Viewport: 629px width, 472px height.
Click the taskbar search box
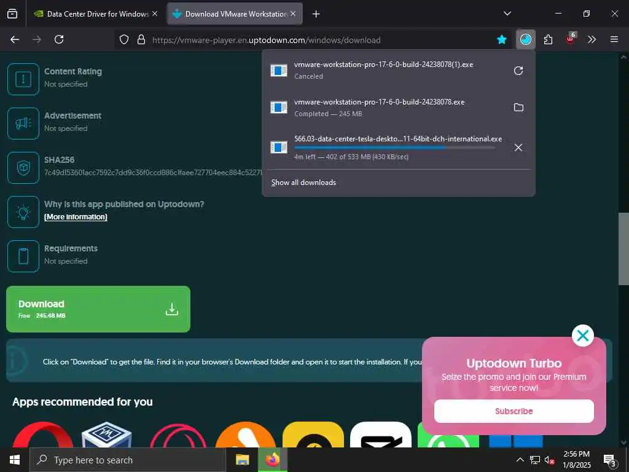pyautogui.click(x=128, y=460)
